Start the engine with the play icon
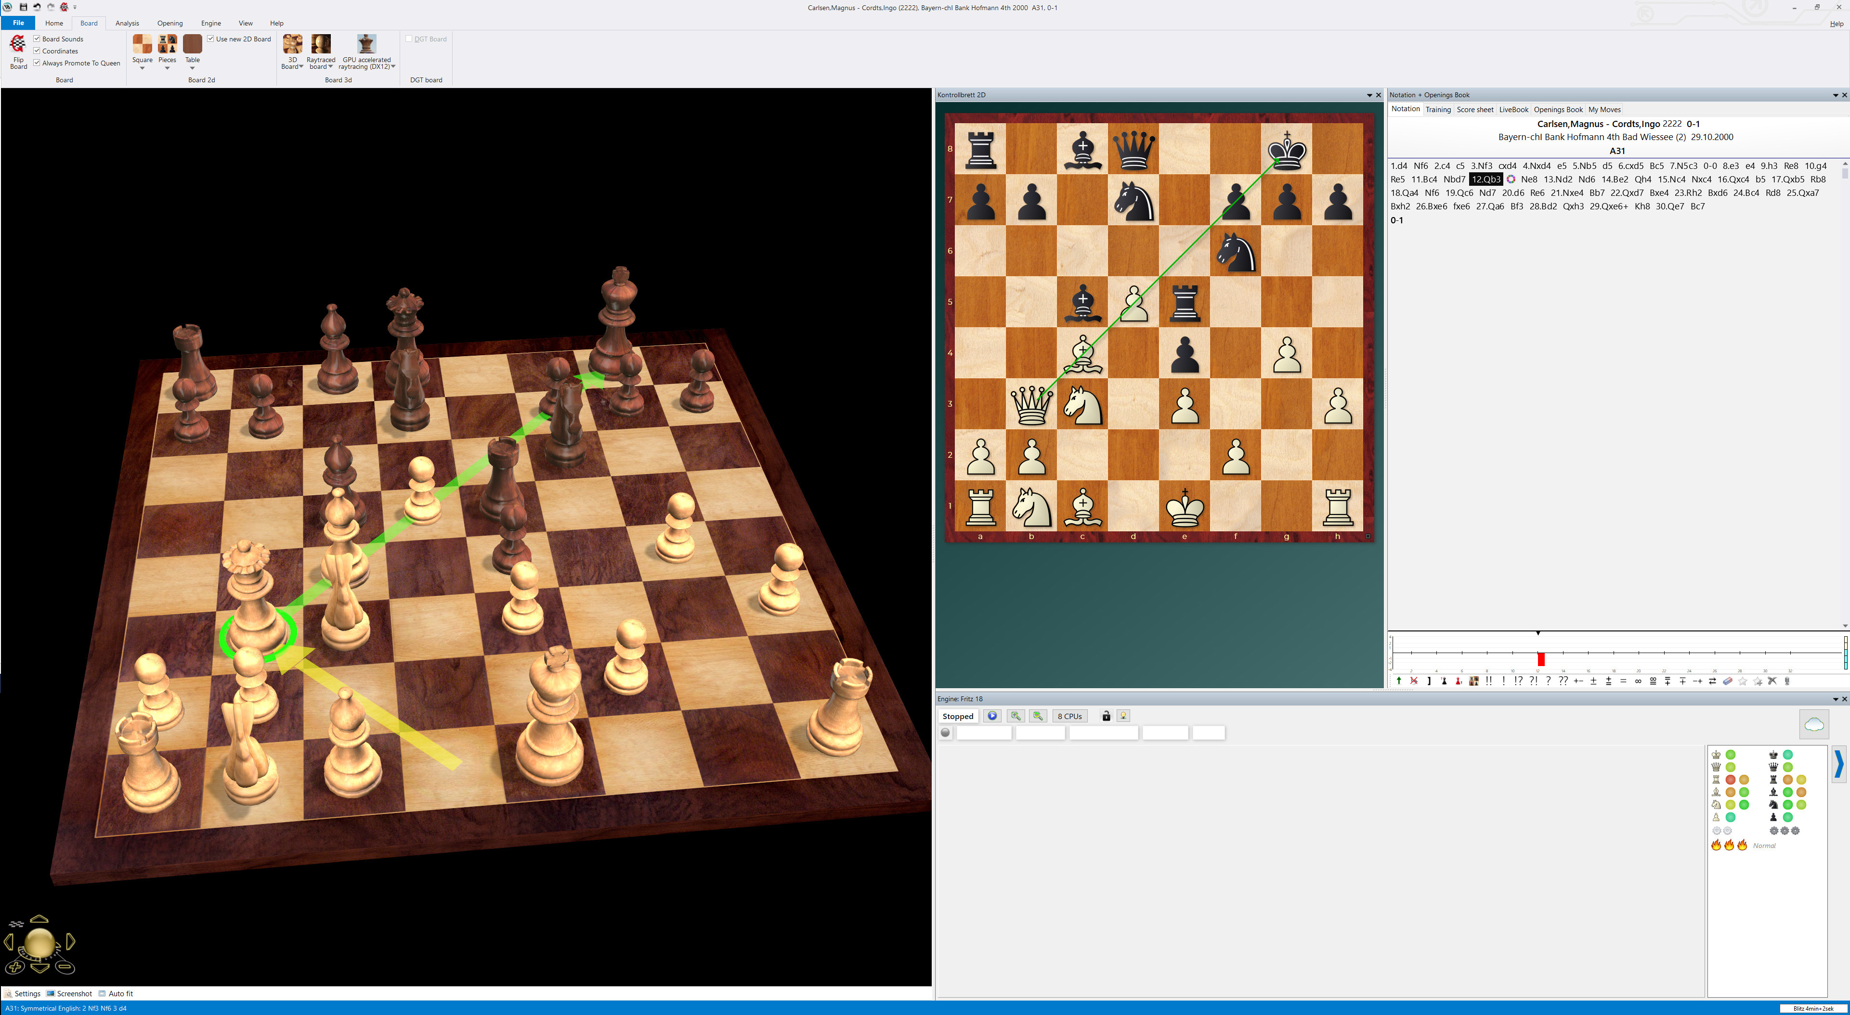This screenshot has width=1850, height=1015. point(992,716)
